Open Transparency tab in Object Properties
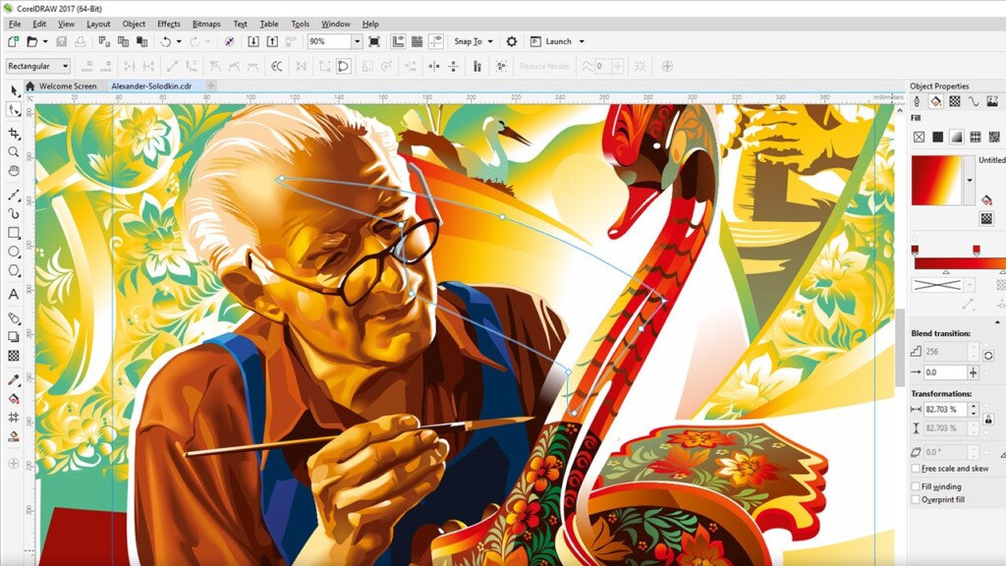 [955, 101]
